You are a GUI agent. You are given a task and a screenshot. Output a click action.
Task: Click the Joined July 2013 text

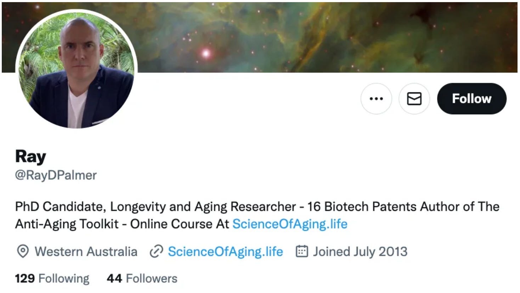tap(360, 252)
